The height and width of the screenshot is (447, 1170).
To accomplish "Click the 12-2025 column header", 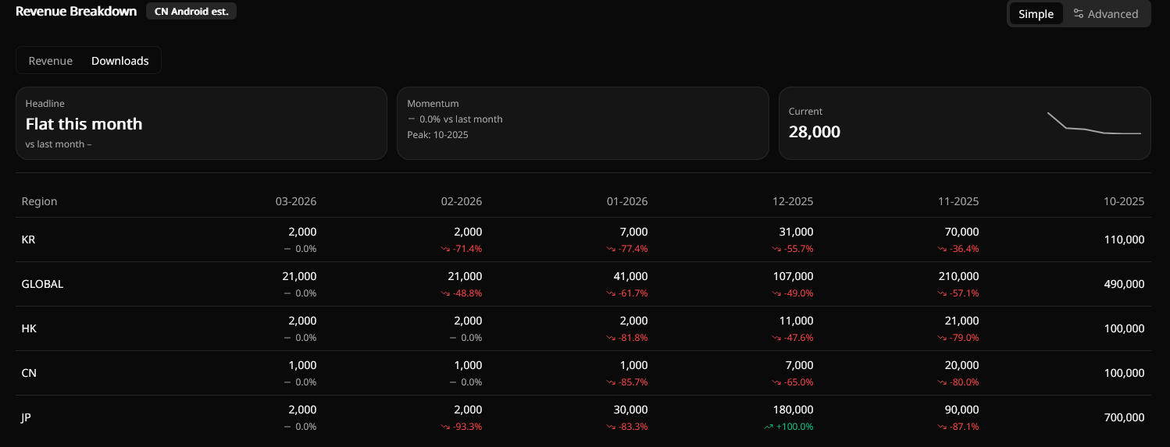I will (793, 201).
